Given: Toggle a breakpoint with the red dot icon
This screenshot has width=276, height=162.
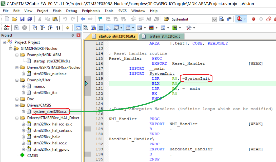Looking at the screenshot, I should point(253,19).
